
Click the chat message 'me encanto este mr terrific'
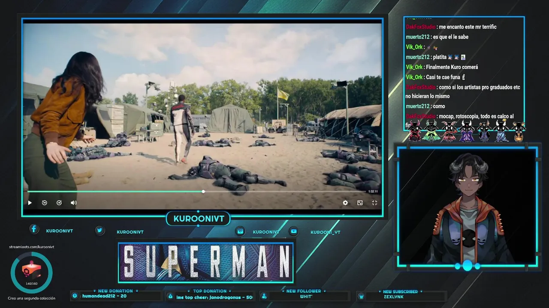tap(468, 27)
